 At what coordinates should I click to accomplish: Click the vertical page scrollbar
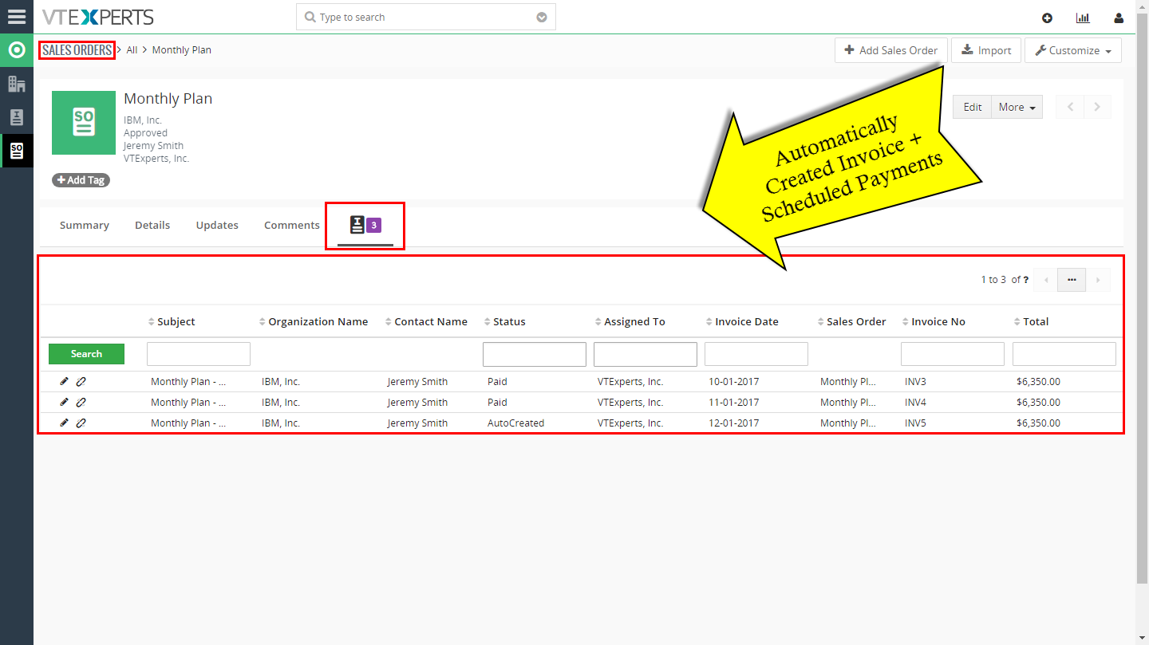point(1142,299)
